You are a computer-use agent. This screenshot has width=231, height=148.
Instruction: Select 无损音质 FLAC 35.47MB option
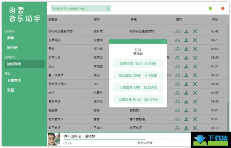coord(138,100)
